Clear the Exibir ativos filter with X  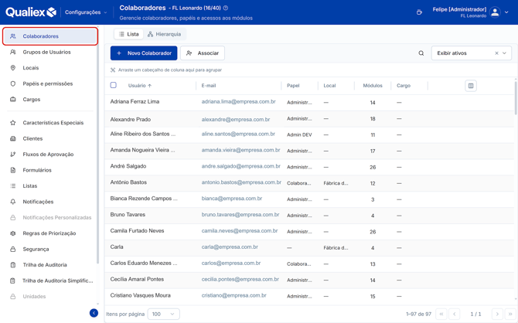click(496, 53)
